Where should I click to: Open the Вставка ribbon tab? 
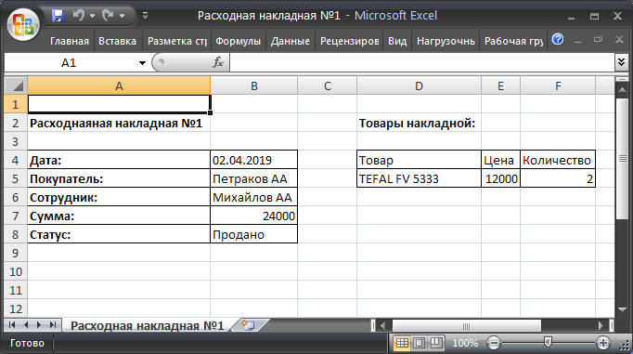click(x=118, y=41)
